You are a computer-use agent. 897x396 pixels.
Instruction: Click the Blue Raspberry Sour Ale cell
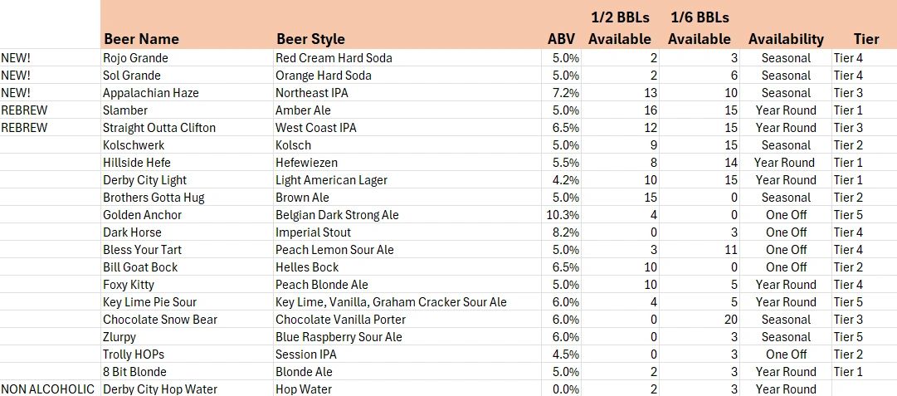click(x=407, y=337)
